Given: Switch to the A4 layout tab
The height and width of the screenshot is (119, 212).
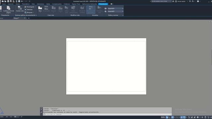Looking at the screenshot, I should [x=7, y=117].
